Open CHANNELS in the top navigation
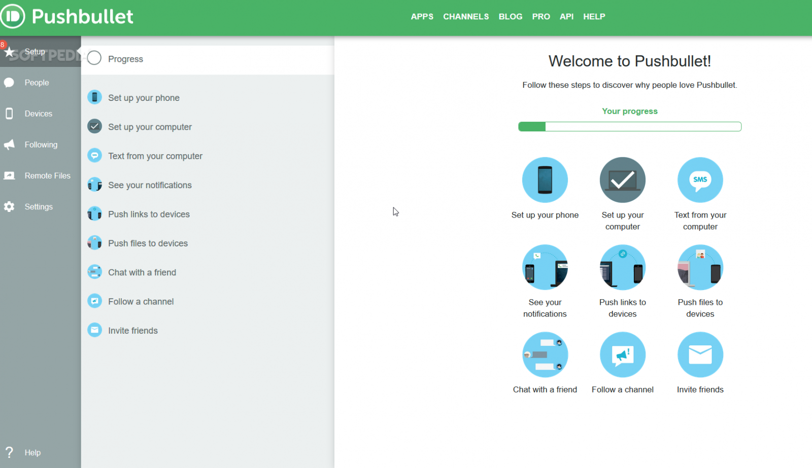The height and width of the screenshot is (468, 812). pos(466,17)
